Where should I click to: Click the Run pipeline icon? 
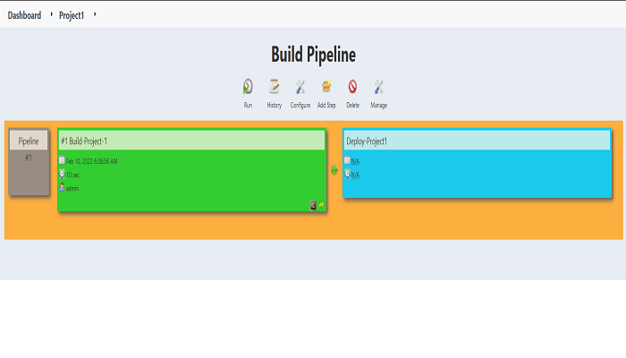[x=248, y=87]
